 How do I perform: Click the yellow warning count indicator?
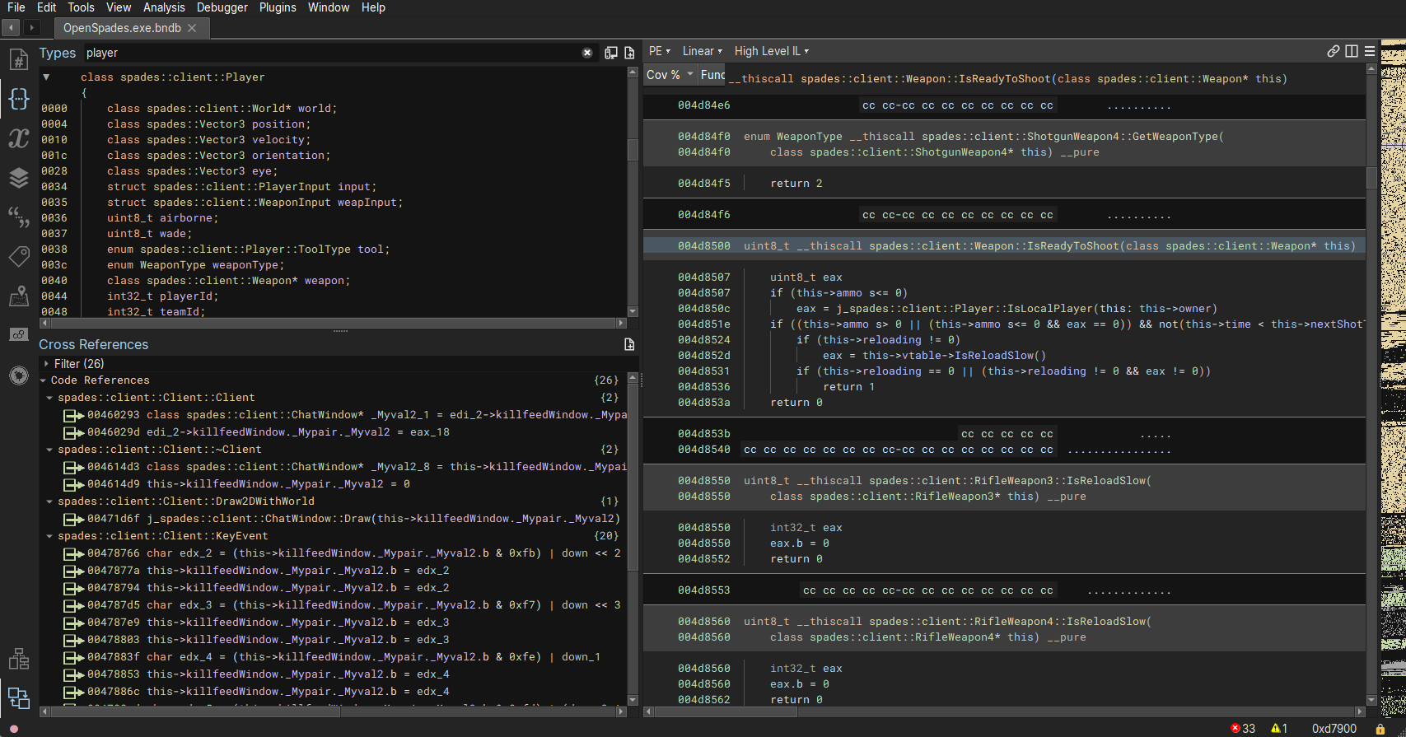tap(1279, 729)
